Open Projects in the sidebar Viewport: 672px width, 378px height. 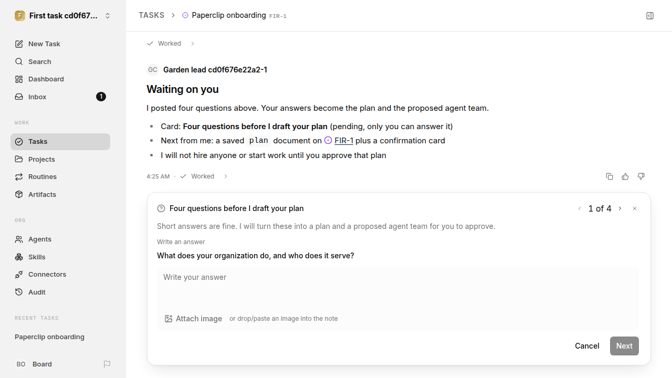click(60, 159)
